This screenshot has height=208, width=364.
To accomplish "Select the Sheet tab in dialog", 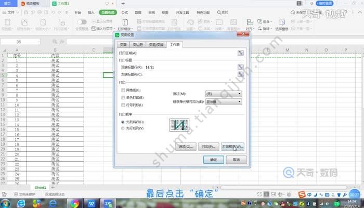I will (x=175, y=44).
